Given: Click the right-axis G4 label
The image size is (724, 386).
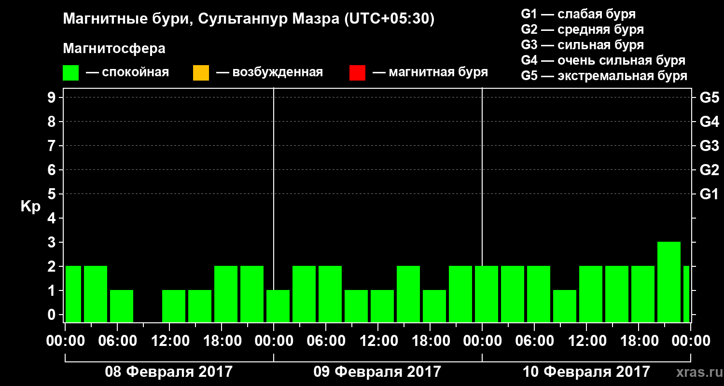Looking at the screenshot, I should [x=709, y=122].
